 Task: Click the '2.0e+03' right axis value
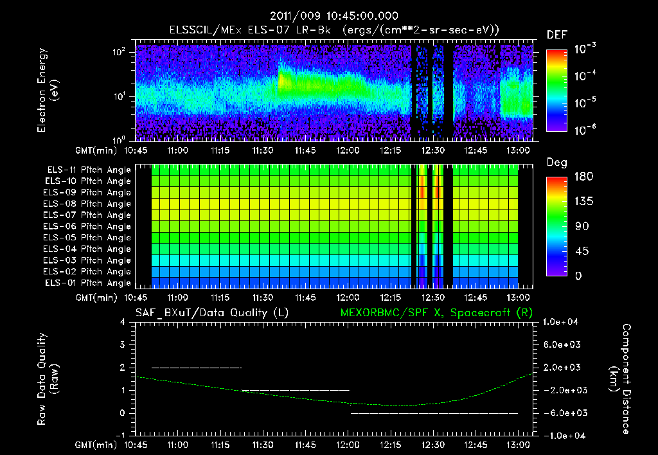[x=562, y=368]
